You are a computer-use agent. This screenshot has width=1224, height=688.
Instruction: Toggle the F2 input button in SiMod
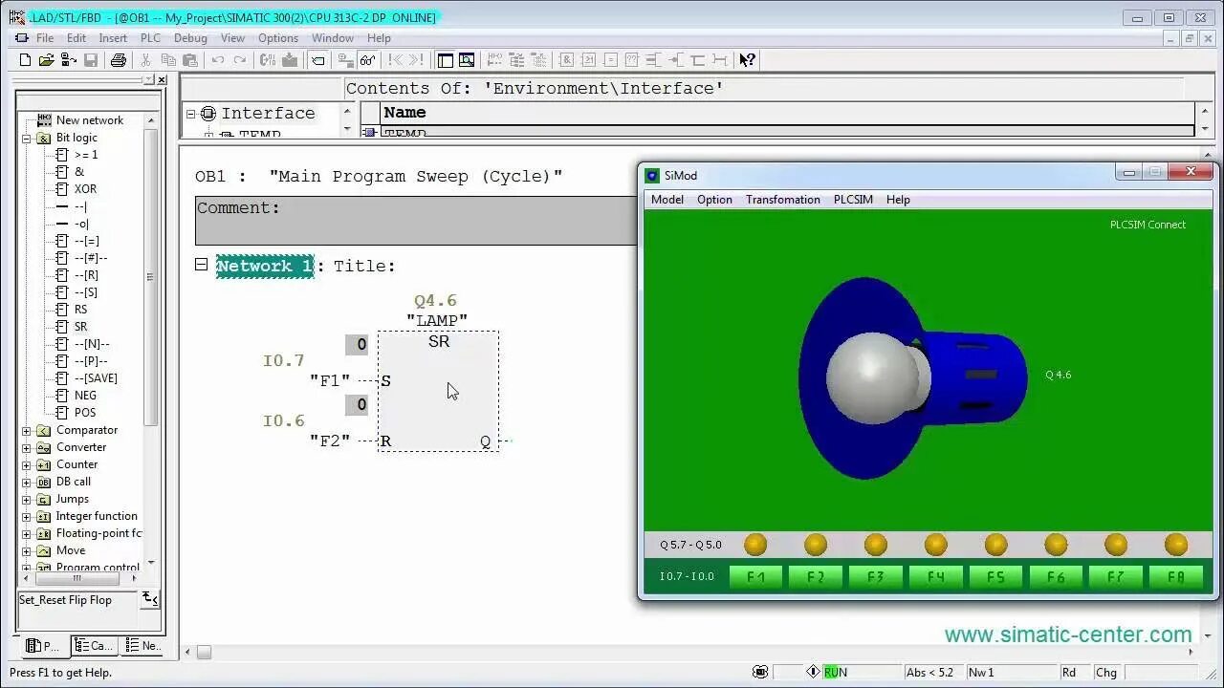pyautogui.click(x=816, y=577)
